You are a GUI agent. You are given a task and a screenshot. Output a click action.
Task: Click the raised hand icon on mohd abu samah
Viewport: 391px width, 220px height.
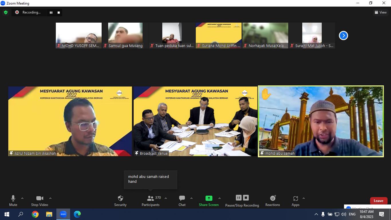coord(266,94)
